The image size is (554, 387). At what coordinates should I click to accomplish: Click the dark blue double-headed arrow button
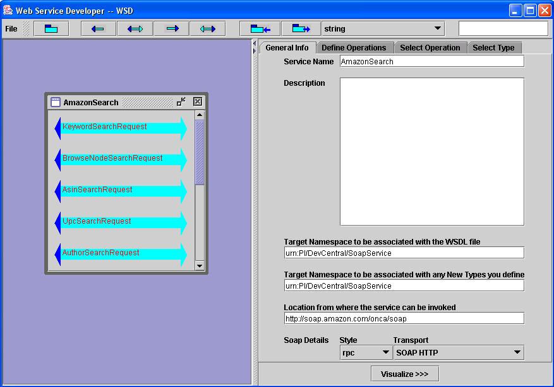pyautogui.click(x=135, y=29)
